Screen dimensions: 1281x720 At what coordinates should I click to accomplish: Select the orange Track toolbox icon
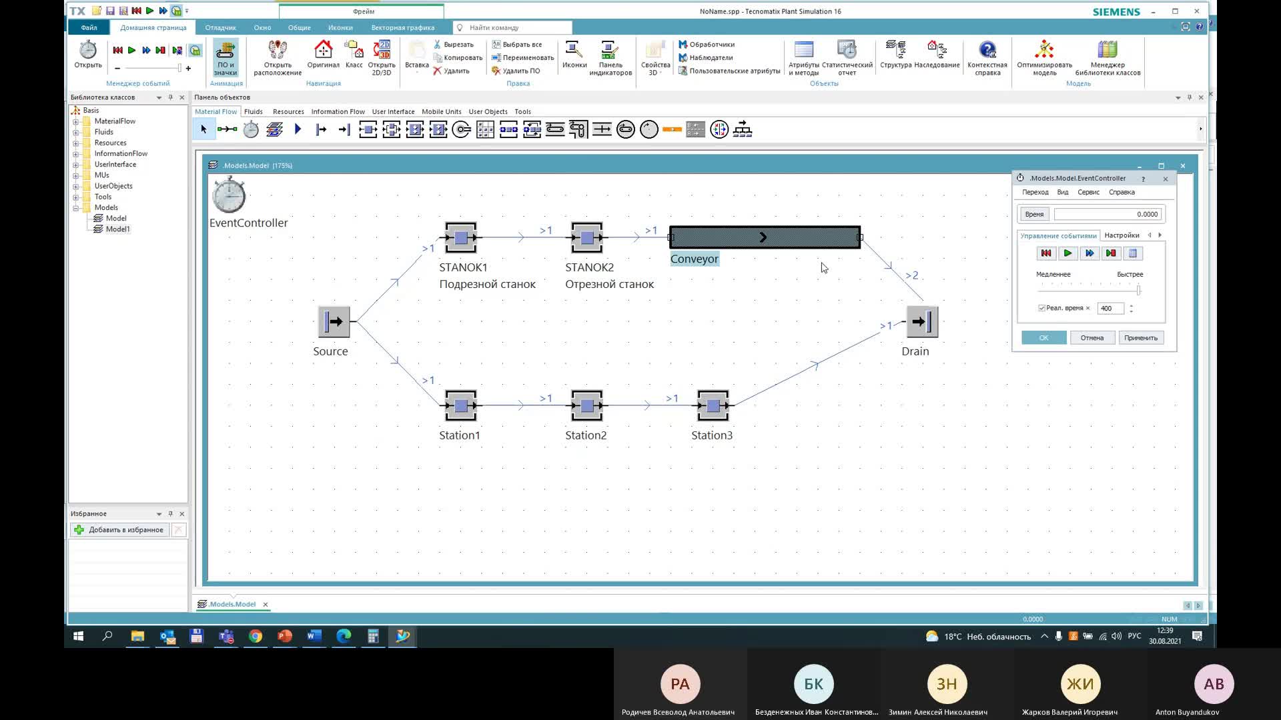click(672, 129)
